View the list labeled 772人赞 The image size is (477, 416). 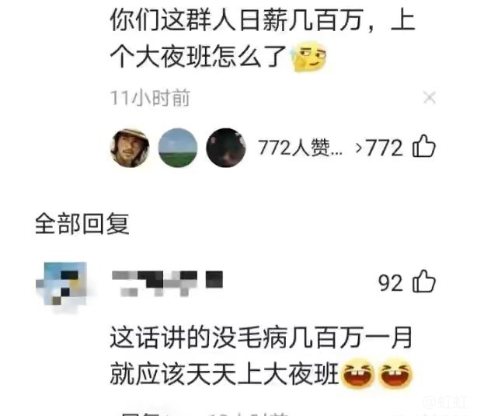[x=300, y=148]
